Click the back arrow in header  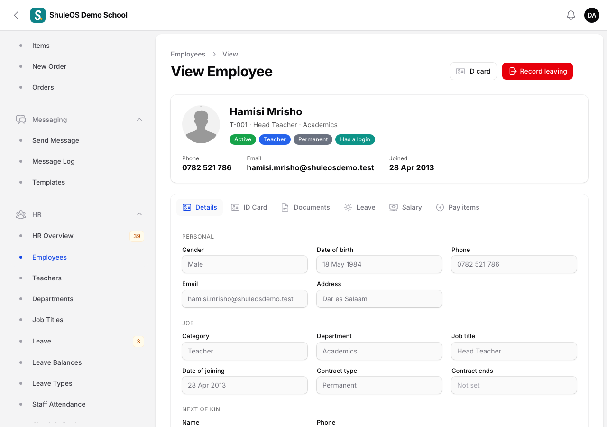pyautogui.click(x=16, y=15)
